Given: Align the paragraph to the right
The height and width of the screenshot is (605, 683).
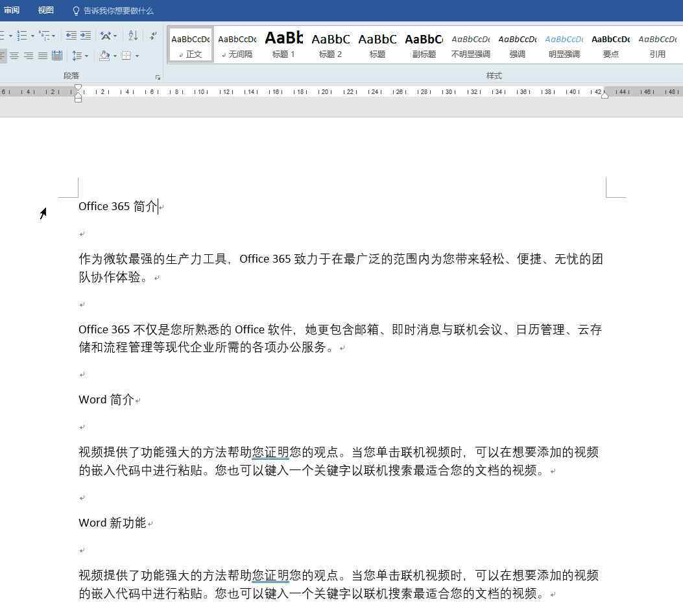Looking at the screenshot, I should click(29, 56).
